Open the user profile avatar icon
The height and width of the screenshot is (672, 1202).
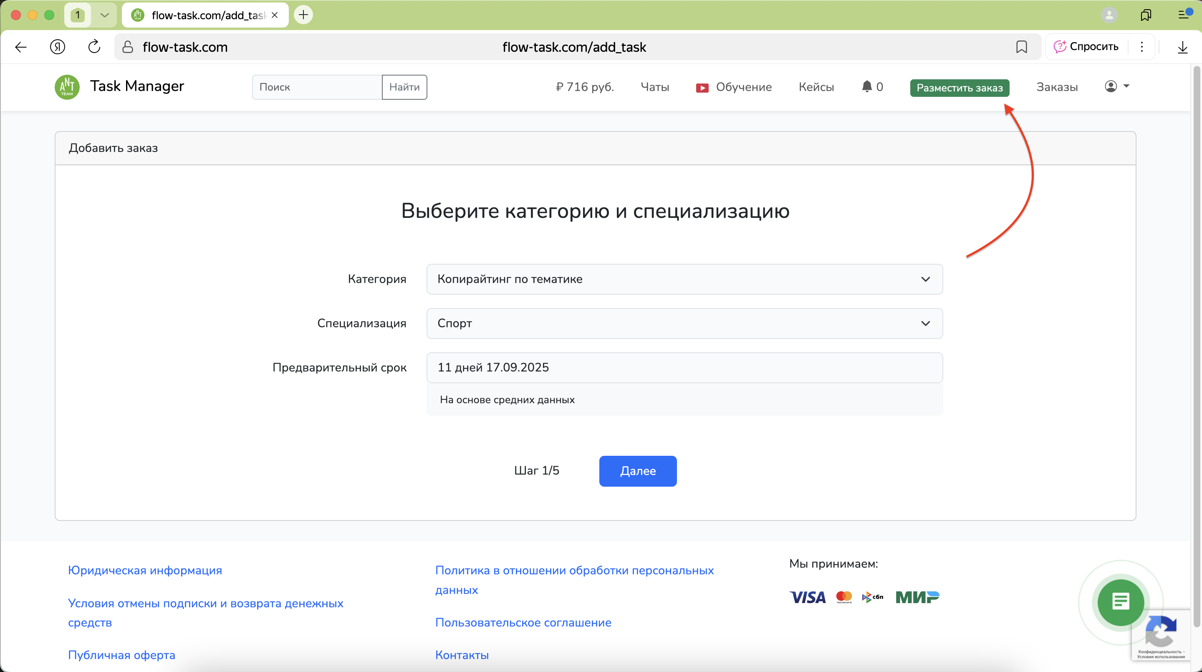point(1110,86)
